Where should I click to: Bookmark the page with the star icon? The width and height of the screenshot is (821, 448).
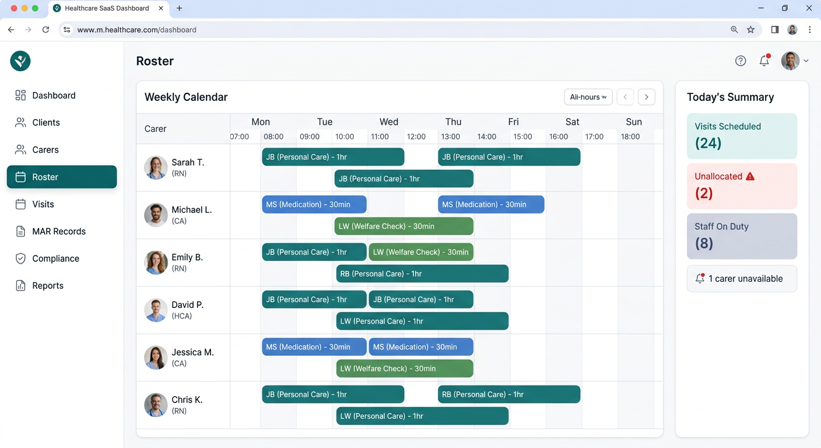751,30
